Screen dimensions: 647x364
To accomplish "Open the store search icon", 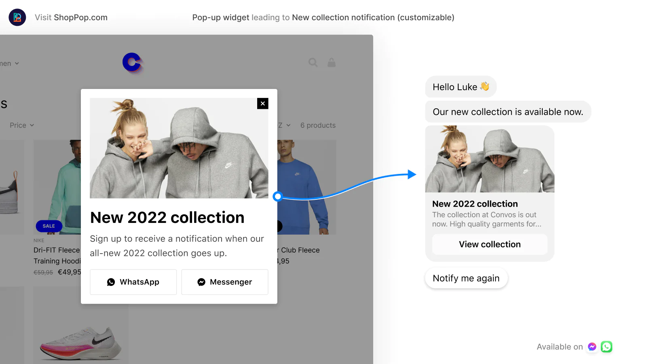I will [x=313, y=63].
